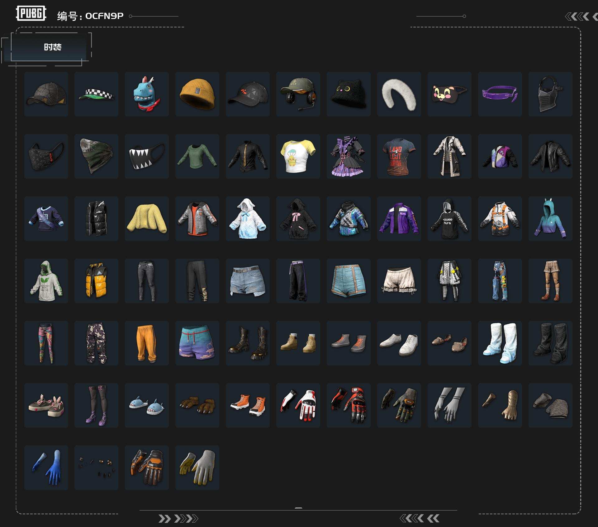Open the 时装 tab
The width and height of the screenshot is (598, 527).
click(52, 47)
